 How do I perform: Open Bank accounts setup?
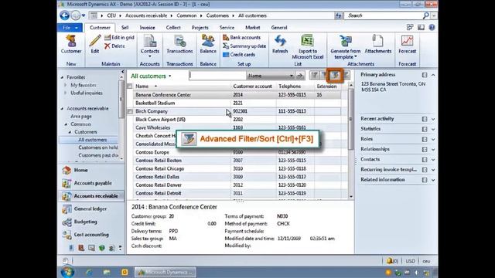[x=242, y=38]
